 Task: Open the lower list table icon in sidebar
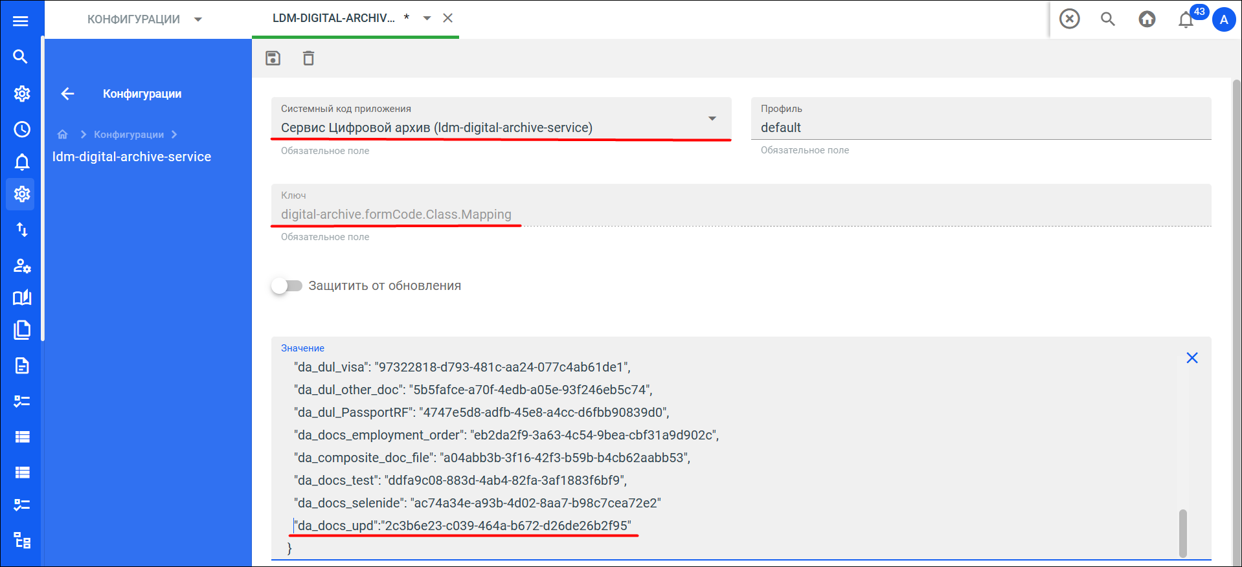click(x=22, y=472)
